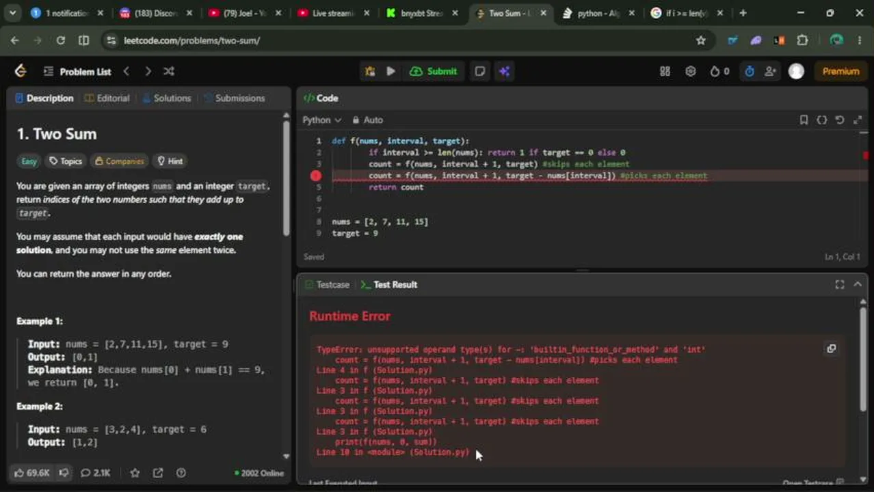Collapse the Test Result panel chevron
The height and width of the screenshot is (492, 874).
pos(858,284)
